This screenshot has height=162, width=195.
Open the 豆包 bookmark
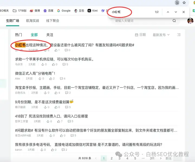(79, 11)
